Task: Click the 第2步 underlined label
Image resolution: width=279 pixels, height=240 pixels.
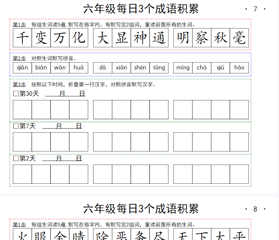Action: click(x=19, y=58)
